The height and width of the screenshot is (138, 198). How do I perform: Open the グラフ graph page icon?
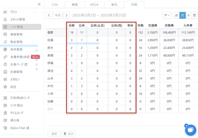pyautogui.click(x=5, y=12)
